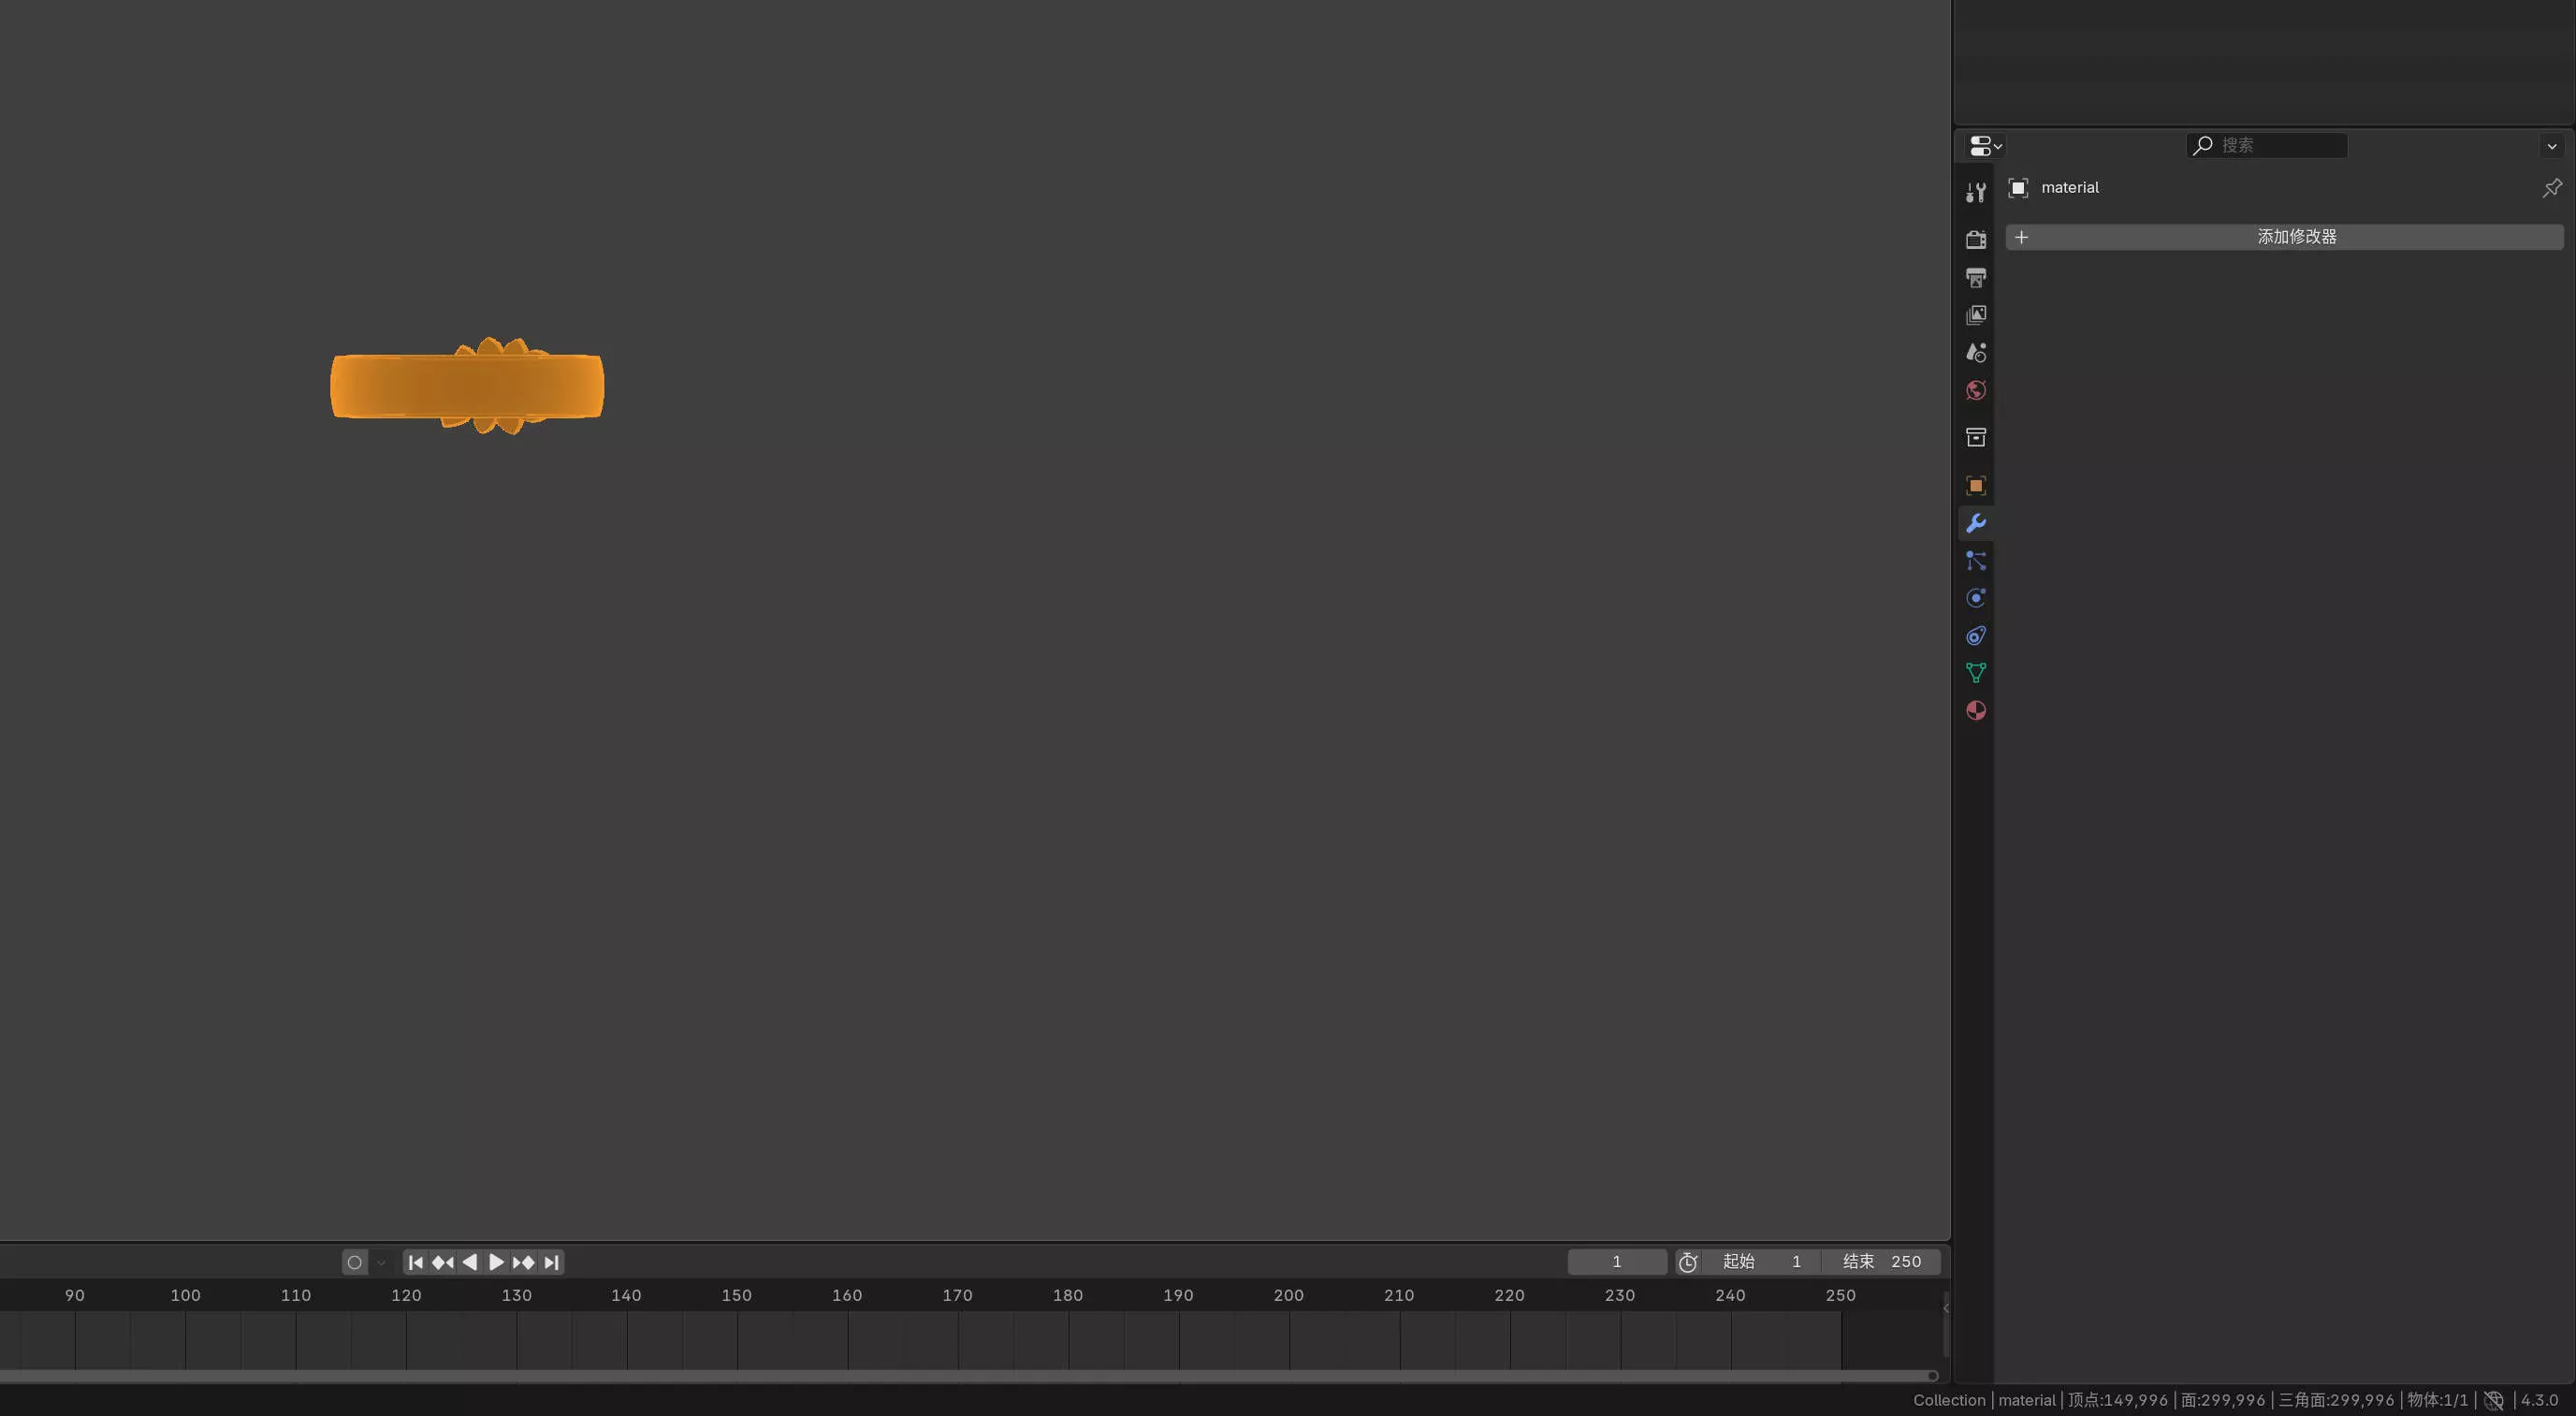Open the Output properties tab
This screenshot has height=1416, width=2576.
point(1975,277)
